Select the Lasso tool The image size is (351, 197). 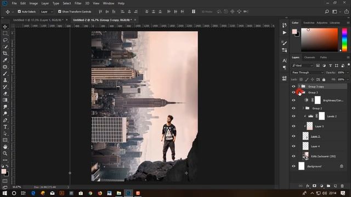[5, 40]
